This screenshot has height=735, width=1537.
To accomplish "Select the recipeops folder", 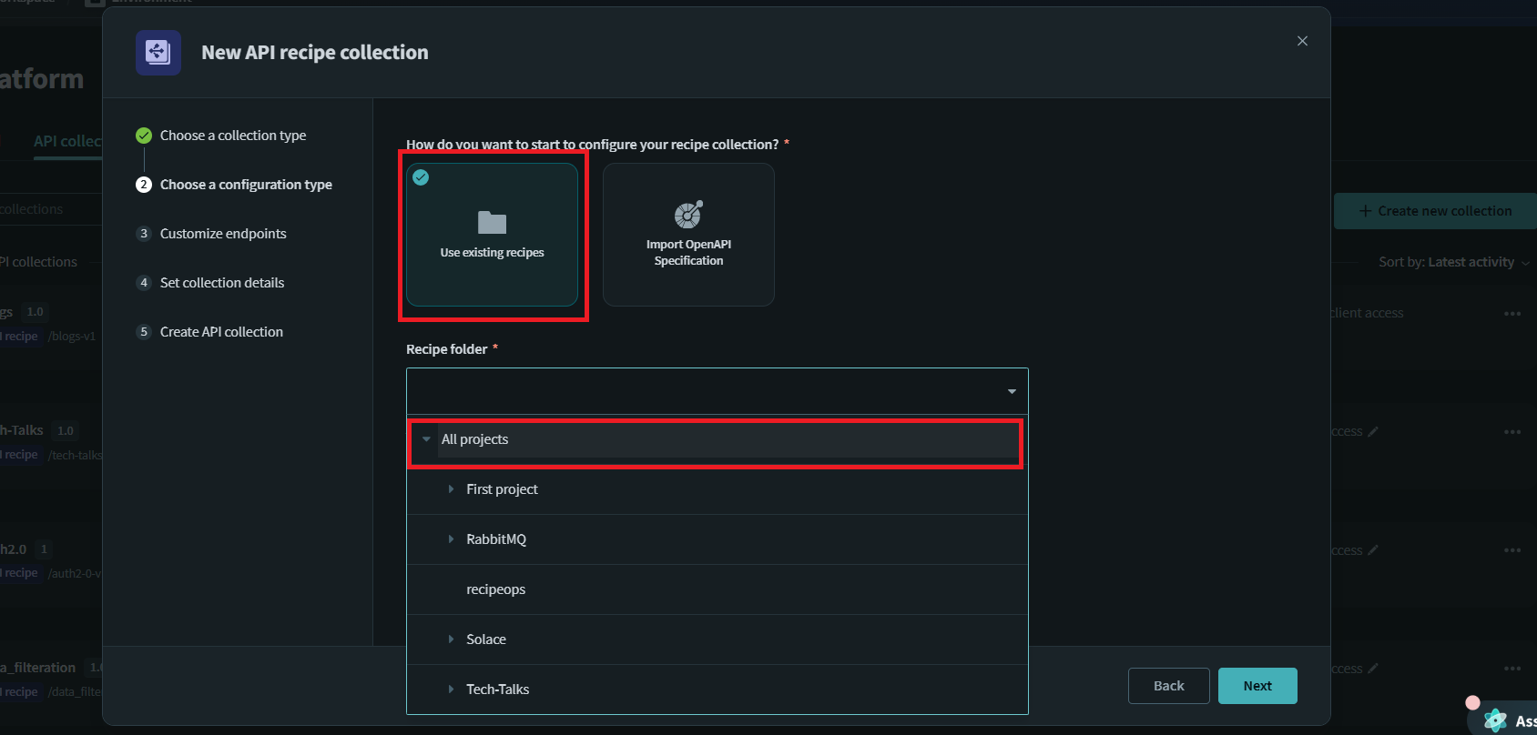I will (495, 589).
